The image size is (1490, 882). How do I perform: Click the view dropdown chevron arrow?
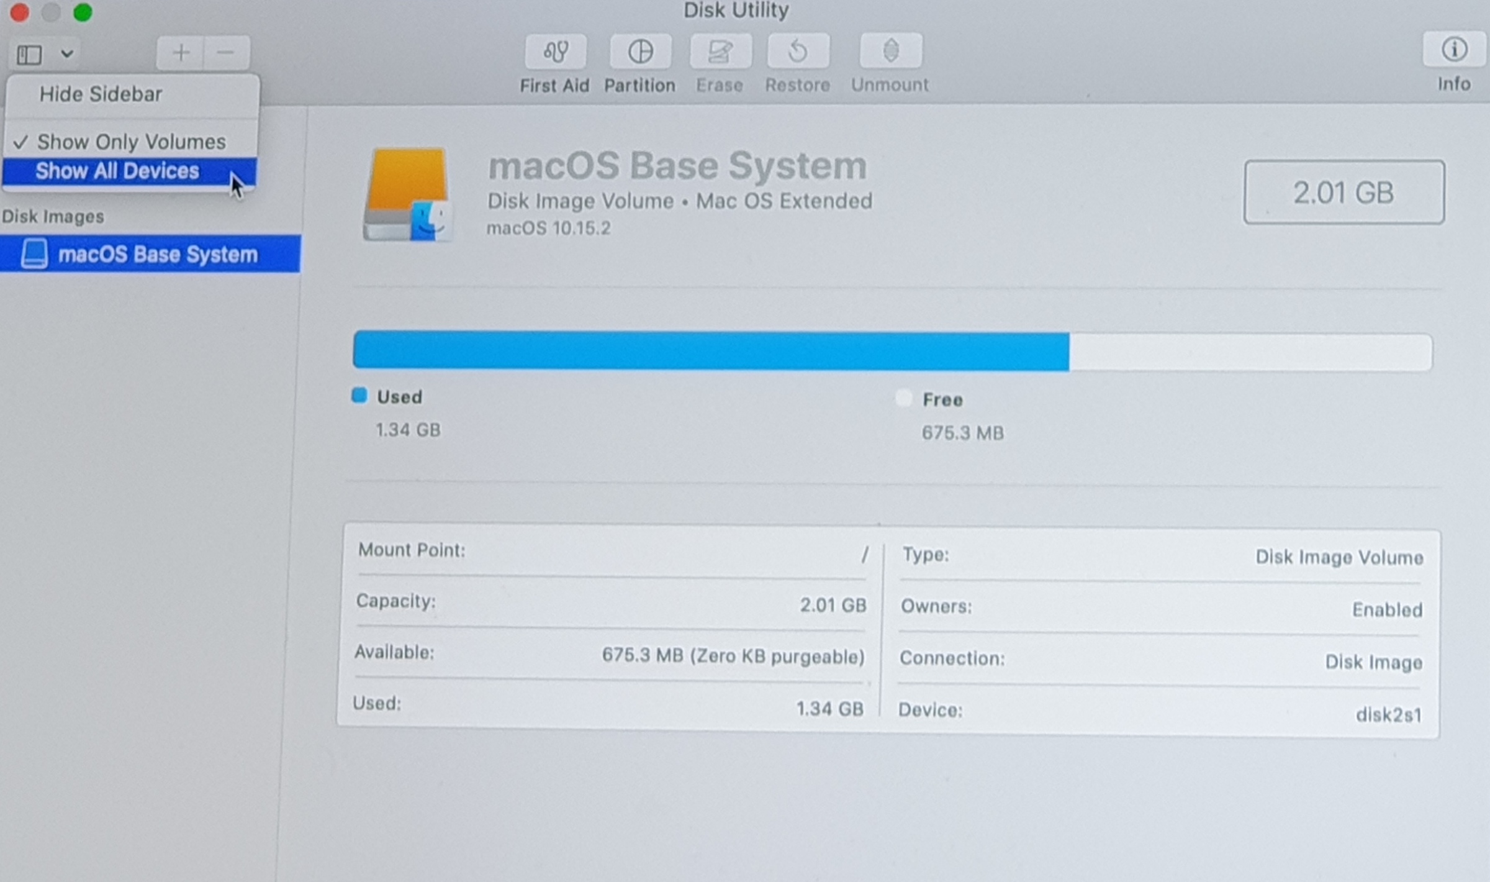(67, 54)
